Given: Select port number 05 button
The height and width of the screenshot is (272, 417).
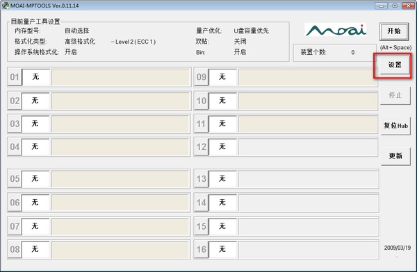Looking at the screenshot, I should tap(15, 178).
